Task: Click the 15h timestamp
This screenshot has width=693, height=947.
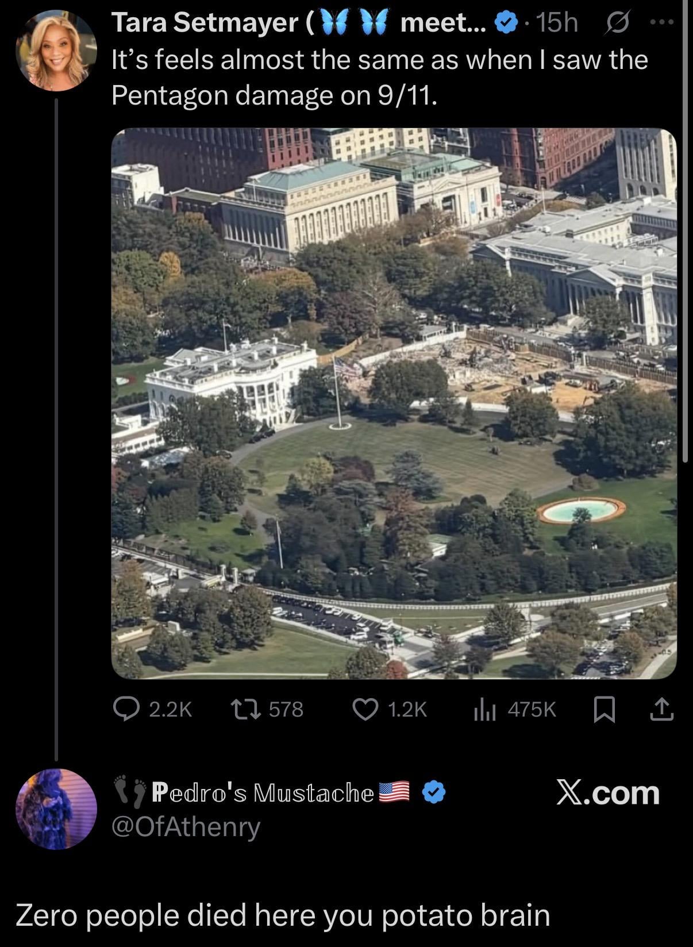Action: pyautogui.click(x=556, y=23)
